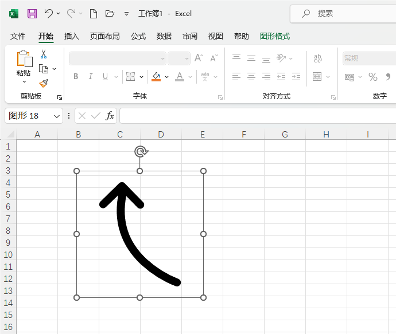The height and width of the screenshot is (334, 396).
Task: Open the 常规 number format box
Action: 369,58
